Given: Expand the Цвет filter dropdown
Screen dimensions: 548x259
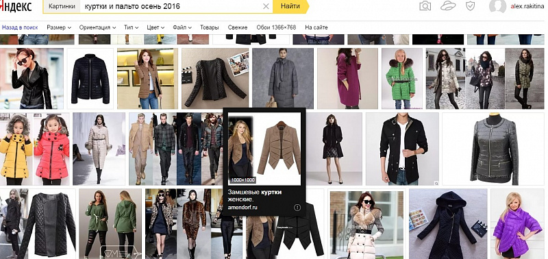Looking at the screenshot, I should tap(155, 27).
